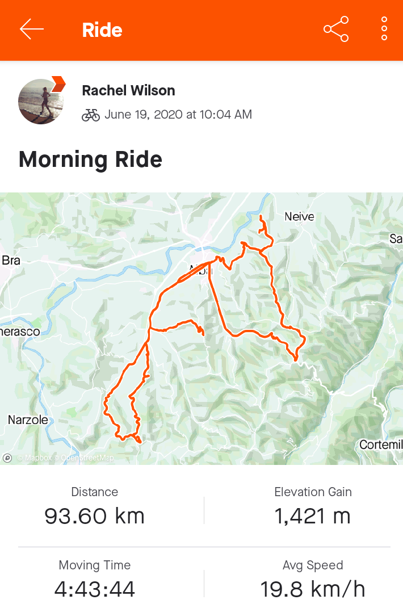Viewport: 403px width, 608px height.
Task: Select the Moving Time 4:43:44 stat
Action: (95, 579)
